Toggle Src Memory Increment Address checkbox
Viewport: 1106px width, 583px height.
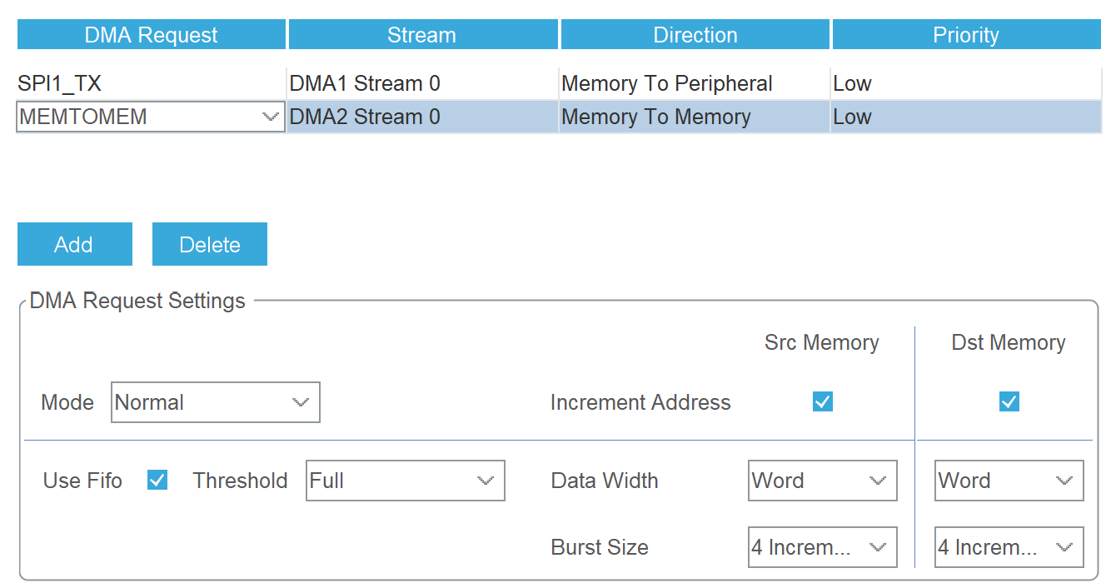pyautogui.click(x=822, y=401)
